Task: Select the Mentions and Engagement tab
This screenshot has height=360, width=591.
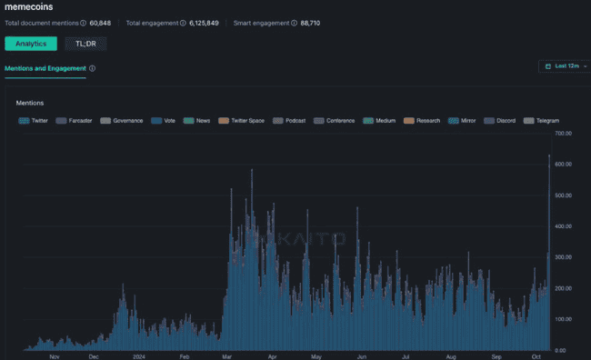Action: [x=45, y=68]
